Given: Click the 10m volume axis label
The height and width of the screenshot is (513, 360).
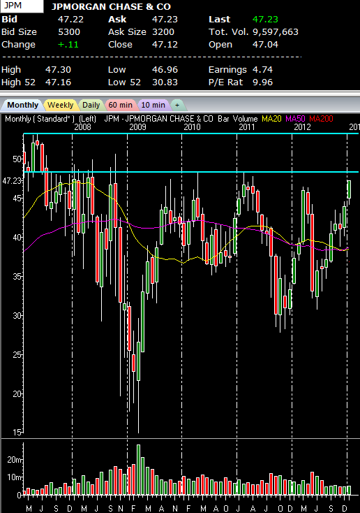Looking at the screenshot, I should coord(14,477).
